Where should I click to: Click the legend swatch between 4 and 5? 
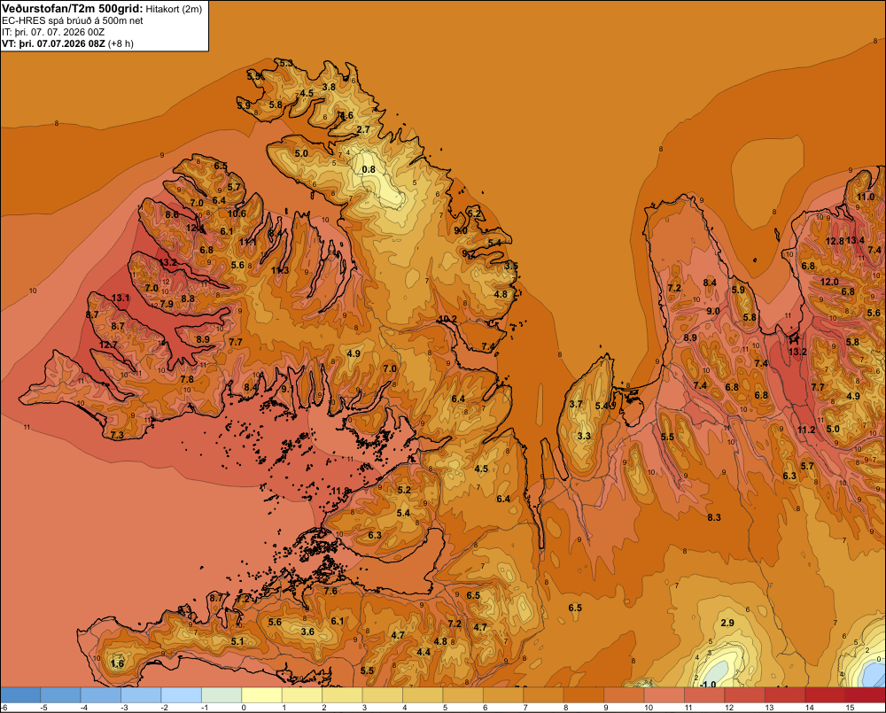click(422, 695)
